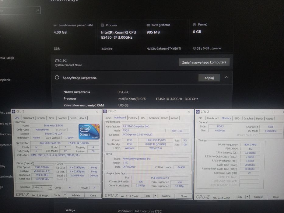The height and width of the screenshot is (213, 284).
Task: Click the info icon beside 'Specyfikacje urządzenia'
Action: [57, 78]
